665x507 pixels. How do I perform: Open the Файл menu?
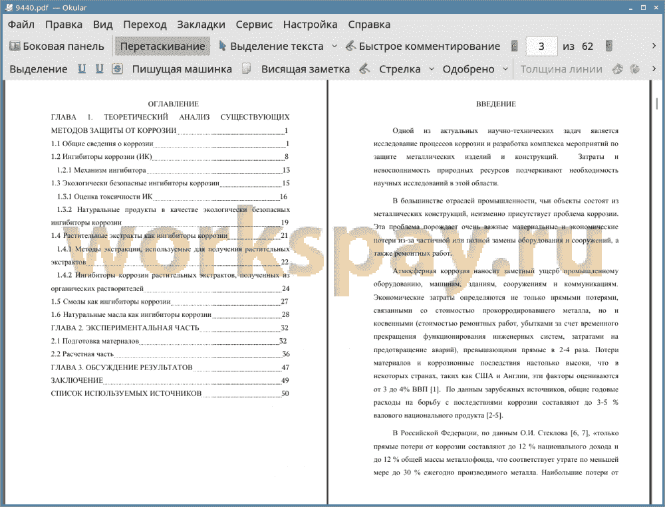click(21, 25)
